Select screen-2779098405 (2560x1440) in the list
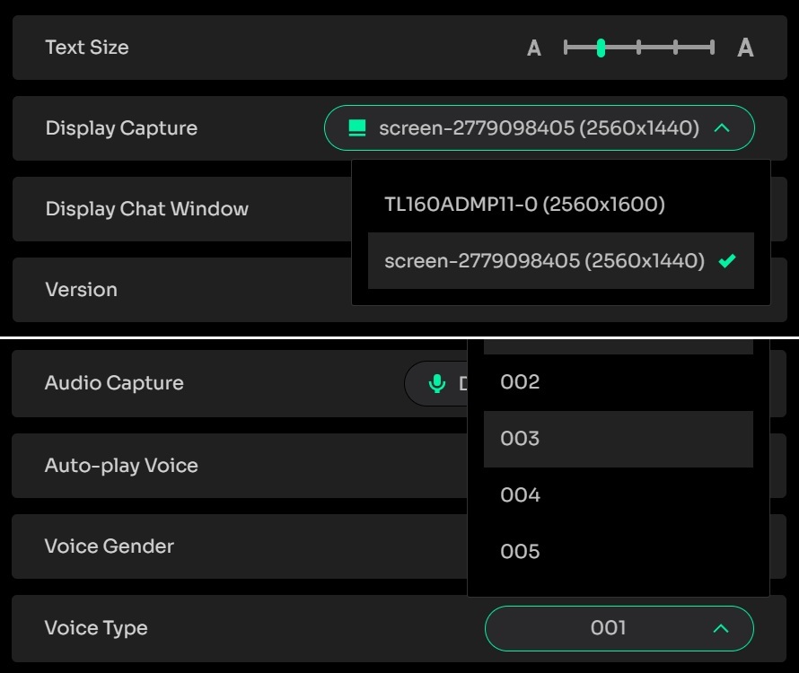The height and width of the screenshot is (673, 799). pyautogui.click(x=560, y=261)
